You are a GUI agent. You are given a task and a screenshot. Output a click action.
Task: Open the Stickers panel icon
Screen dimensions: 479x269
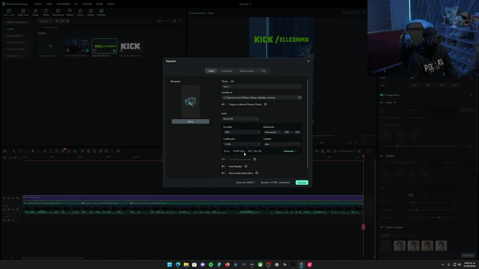pos(91,12)
